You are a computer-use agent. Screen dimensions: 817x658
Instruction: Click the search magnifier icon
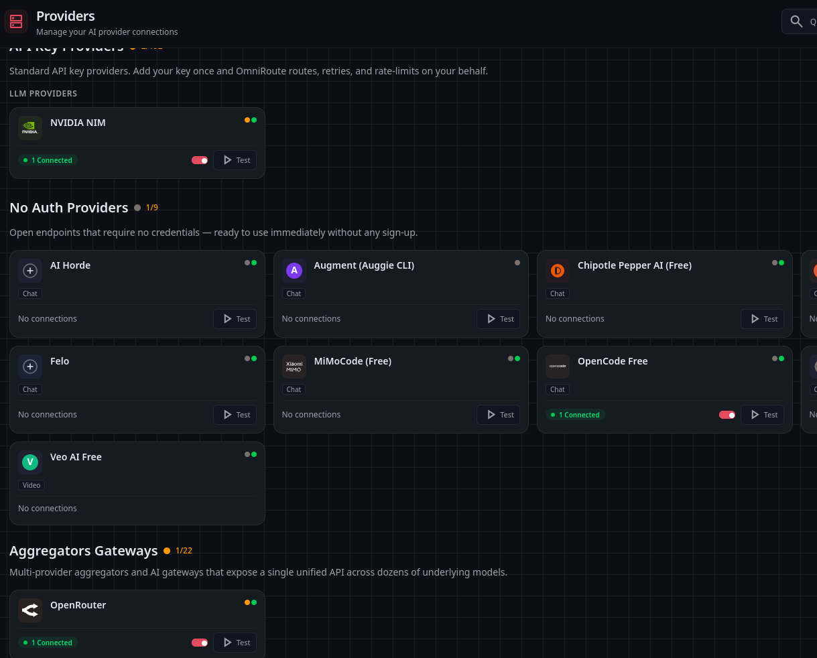[x=796, y=21]
